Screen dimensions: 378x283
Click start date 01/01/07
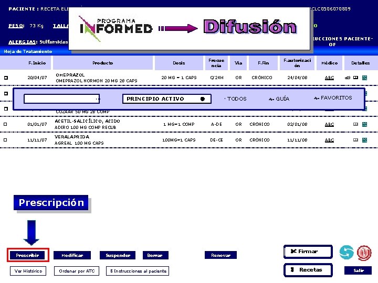pyautogui.click(x=37, y=124)
